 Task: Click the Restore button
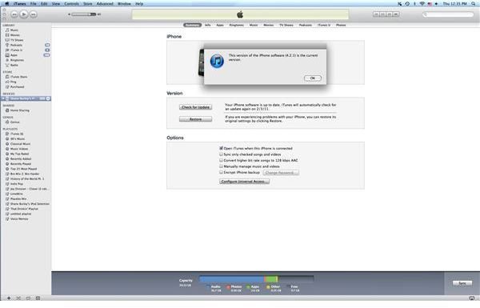point(195,119)
